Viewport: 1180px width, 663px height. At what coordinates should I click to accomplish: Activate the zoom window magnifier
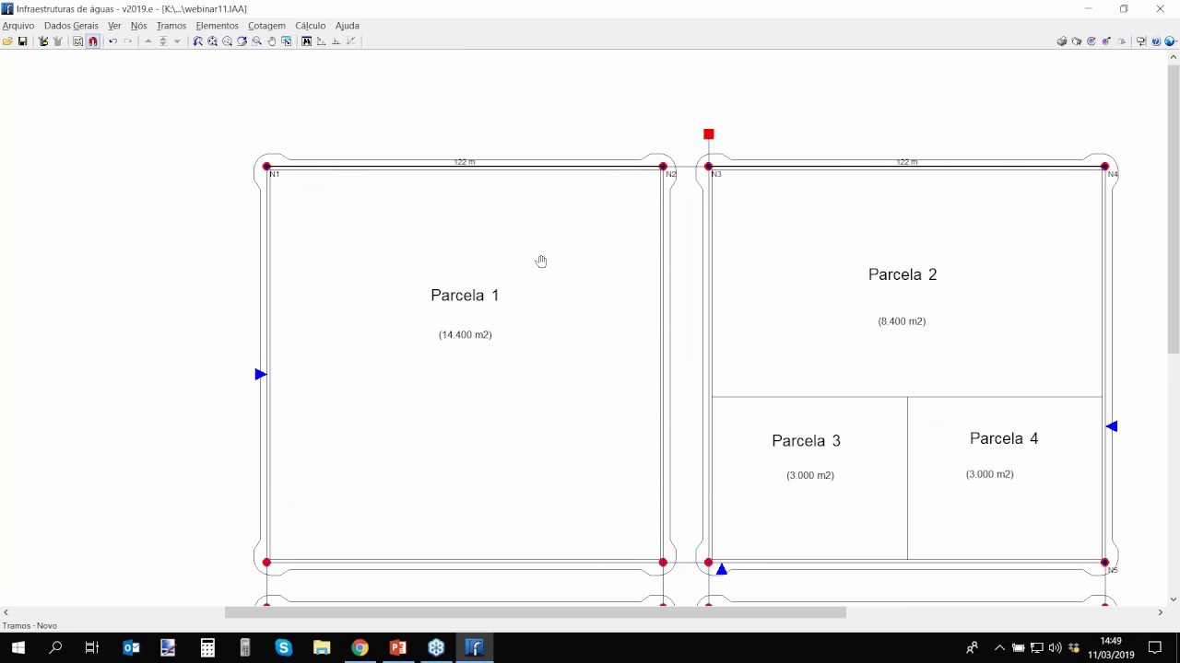tap(256, 41)
